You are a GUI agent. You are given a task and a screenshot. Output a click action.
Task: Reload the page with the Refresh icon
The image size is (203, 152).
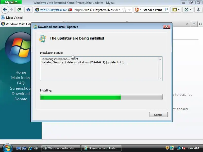point(19,10)
